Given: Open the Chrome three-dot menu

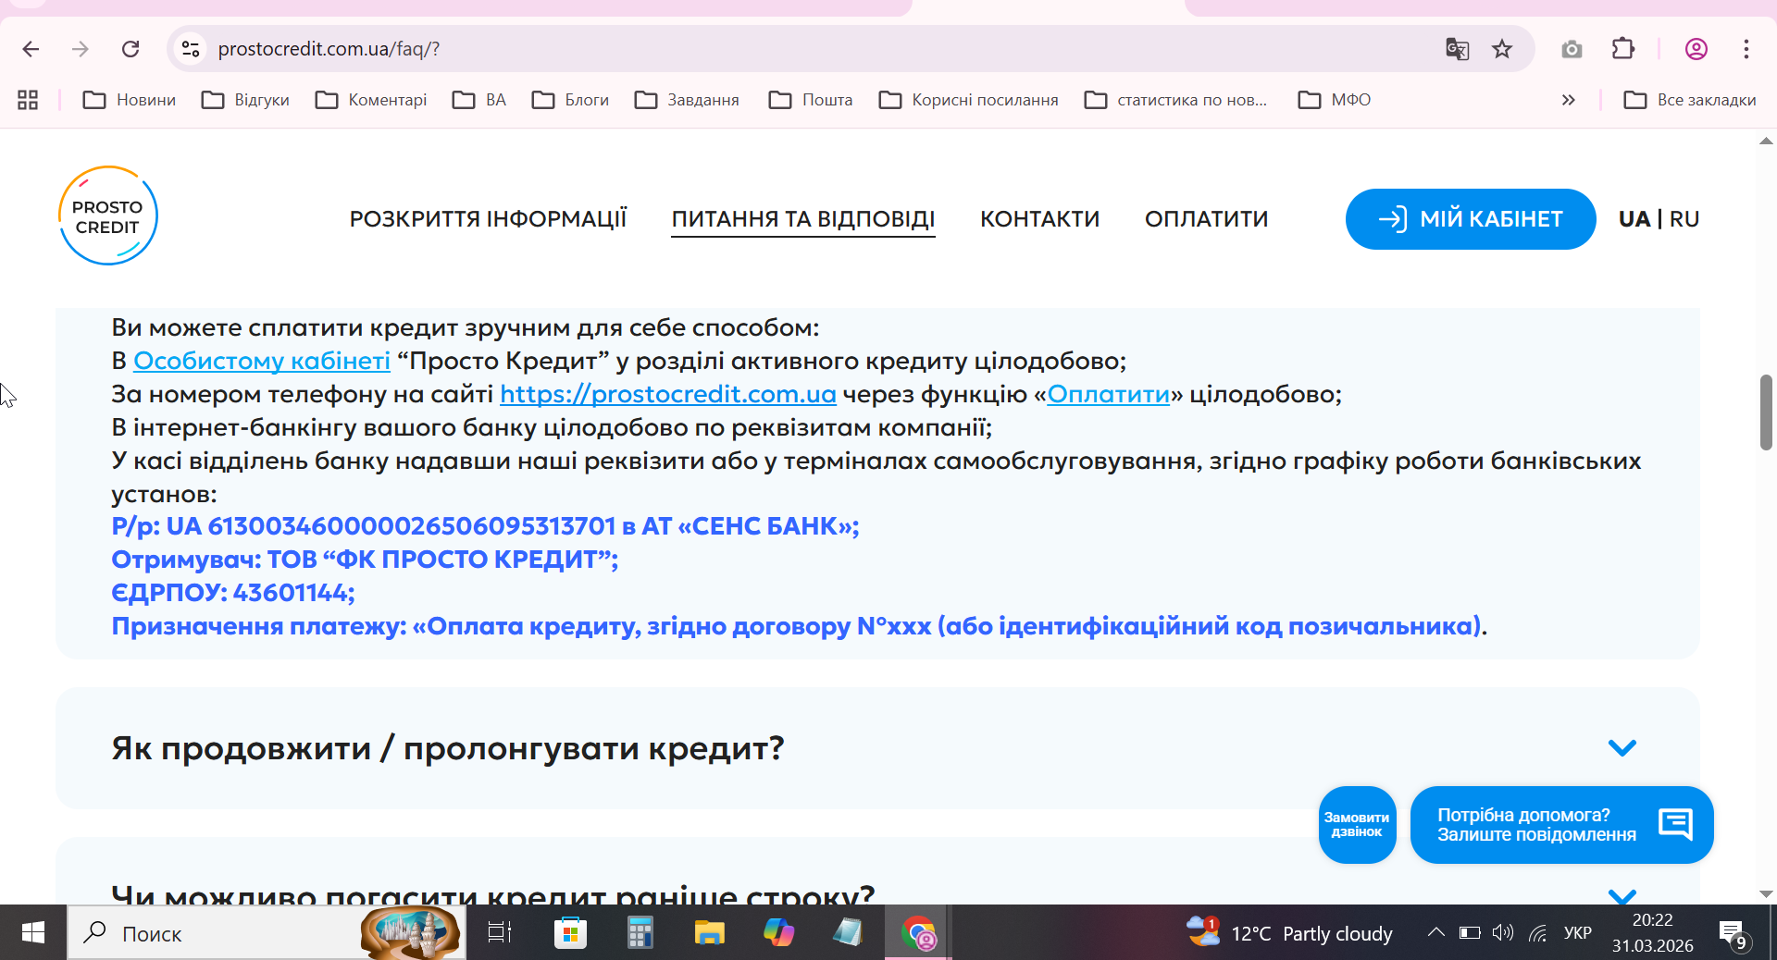Looking at the screenshot, I should click(x=1746, y=49).
